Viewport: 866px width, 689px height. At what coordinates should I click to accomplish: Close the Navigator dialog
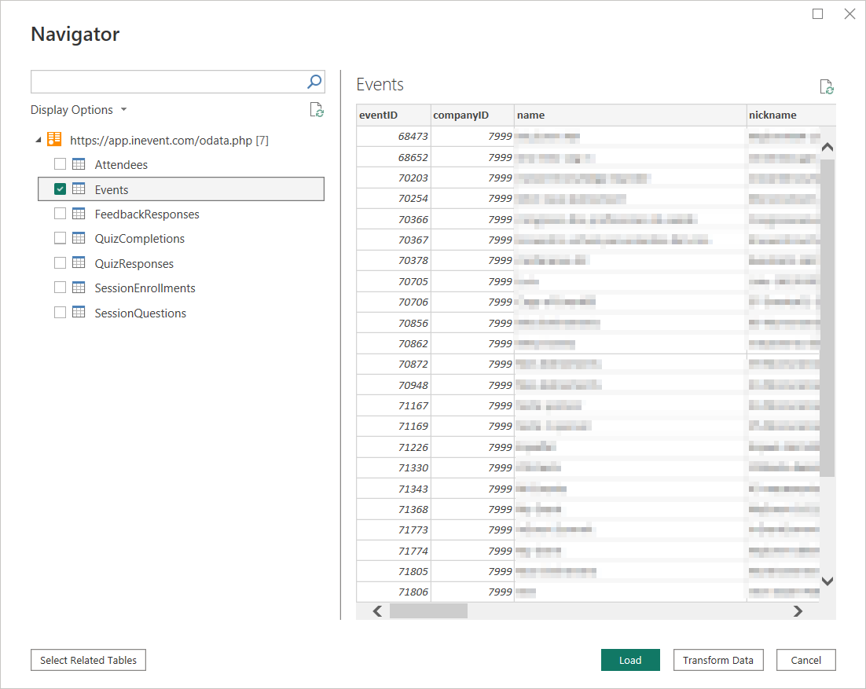pos(850,14)
